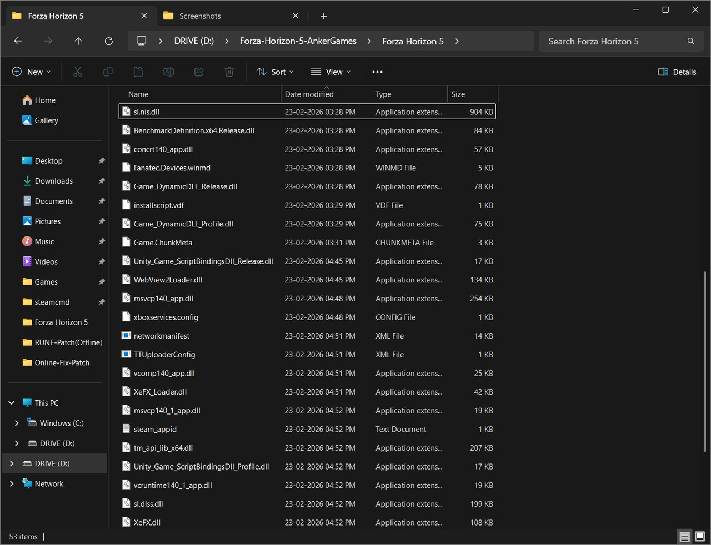711x545 pixels.
Task: Open the New item dropdown
Action: point(32,72)
